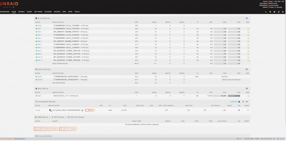
Task: Open the script icon for the My_Book disk
Action: 248,110
